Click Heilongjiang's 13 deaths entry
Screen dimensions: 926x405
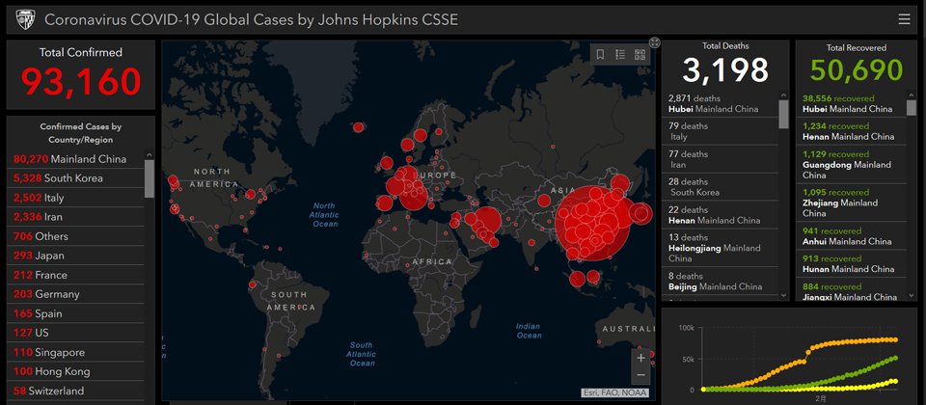click(x=721, y=248)
